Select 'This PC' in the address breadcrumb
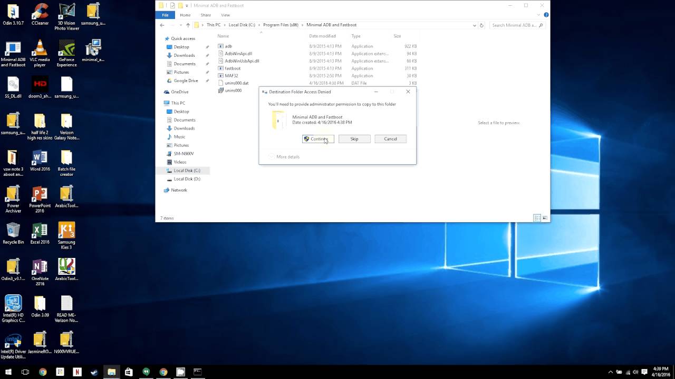This screenshot has width=675, height=379. click(x=214, y=25)
